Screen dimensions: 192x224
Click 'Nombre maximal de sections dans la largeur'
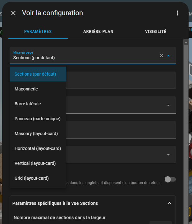pos(59,217)
